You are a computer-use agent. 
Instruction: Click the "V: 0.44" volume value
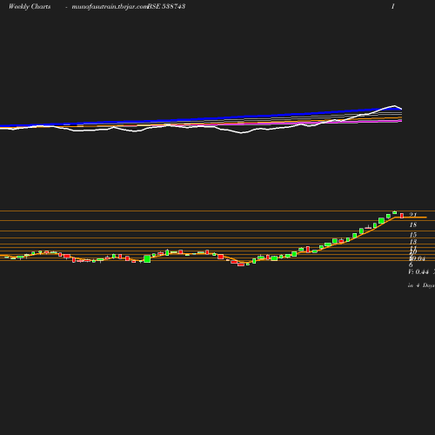(418, 271)
